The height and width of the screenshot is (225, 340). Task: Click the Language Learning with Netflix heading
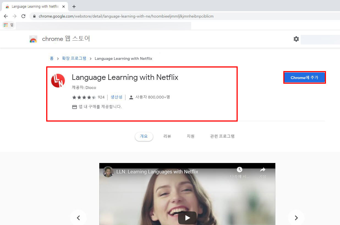click(x=125, y=78)
